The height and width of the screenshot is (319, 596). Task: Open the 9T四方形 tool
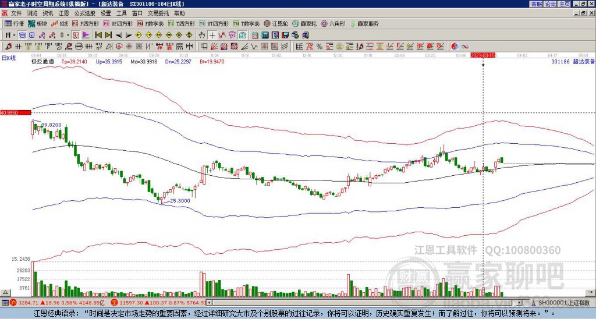[x=214, y=23]
